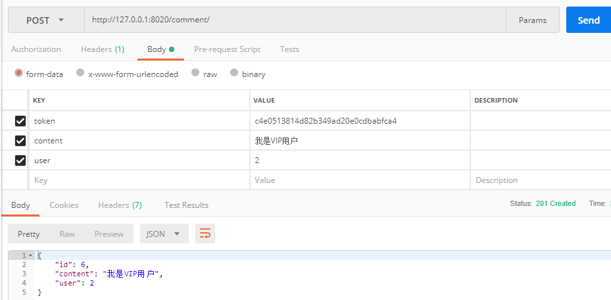
Task: Click the empty Value placeholder field
Action: pos(360,180)
